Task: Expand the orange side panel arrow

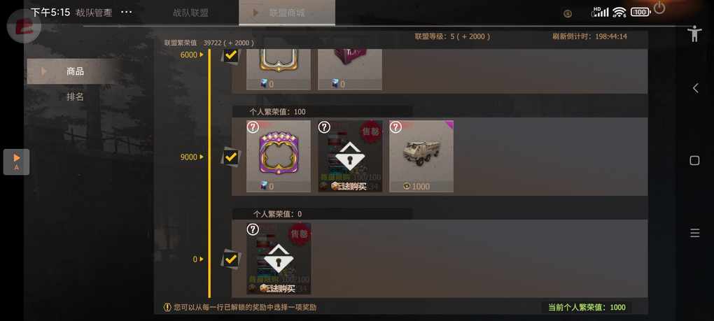Action: coord(16,162)
